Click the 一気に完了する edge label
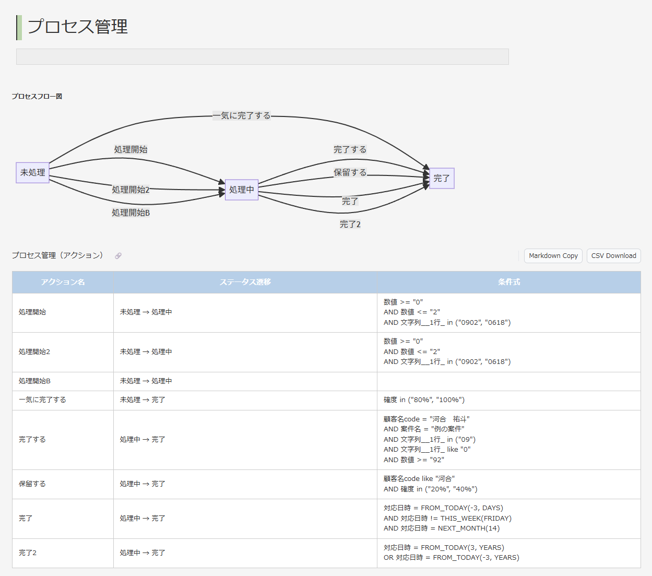The image size is (652, 576). pos(242,115)
